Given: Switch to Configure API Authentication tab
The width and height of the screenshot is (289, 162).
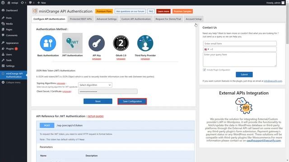Looking at the screenshot, I should (x=49, y=19).
